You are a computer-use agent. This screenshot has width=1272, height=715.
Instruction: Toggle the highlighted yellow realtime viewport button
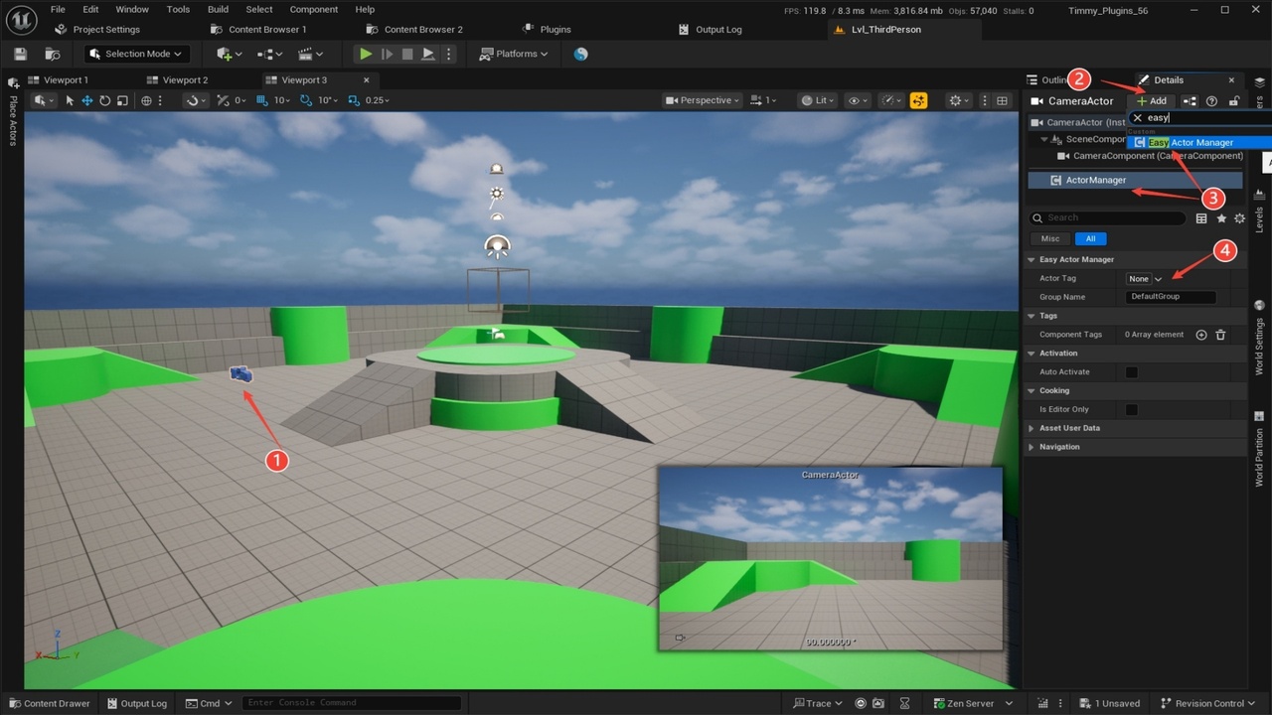[918, 100]
